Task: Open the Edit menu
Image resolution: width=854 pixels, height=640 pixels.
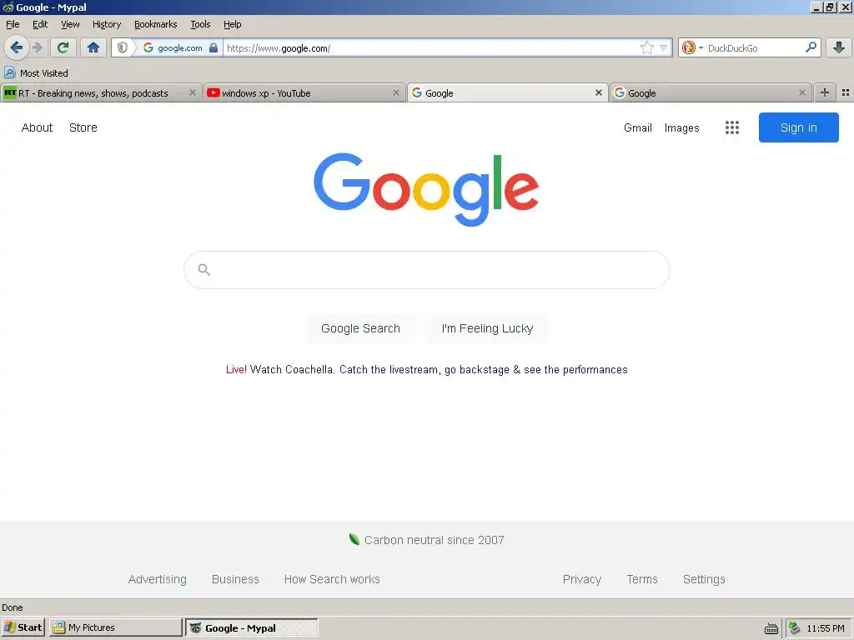Action: point(40,24)
